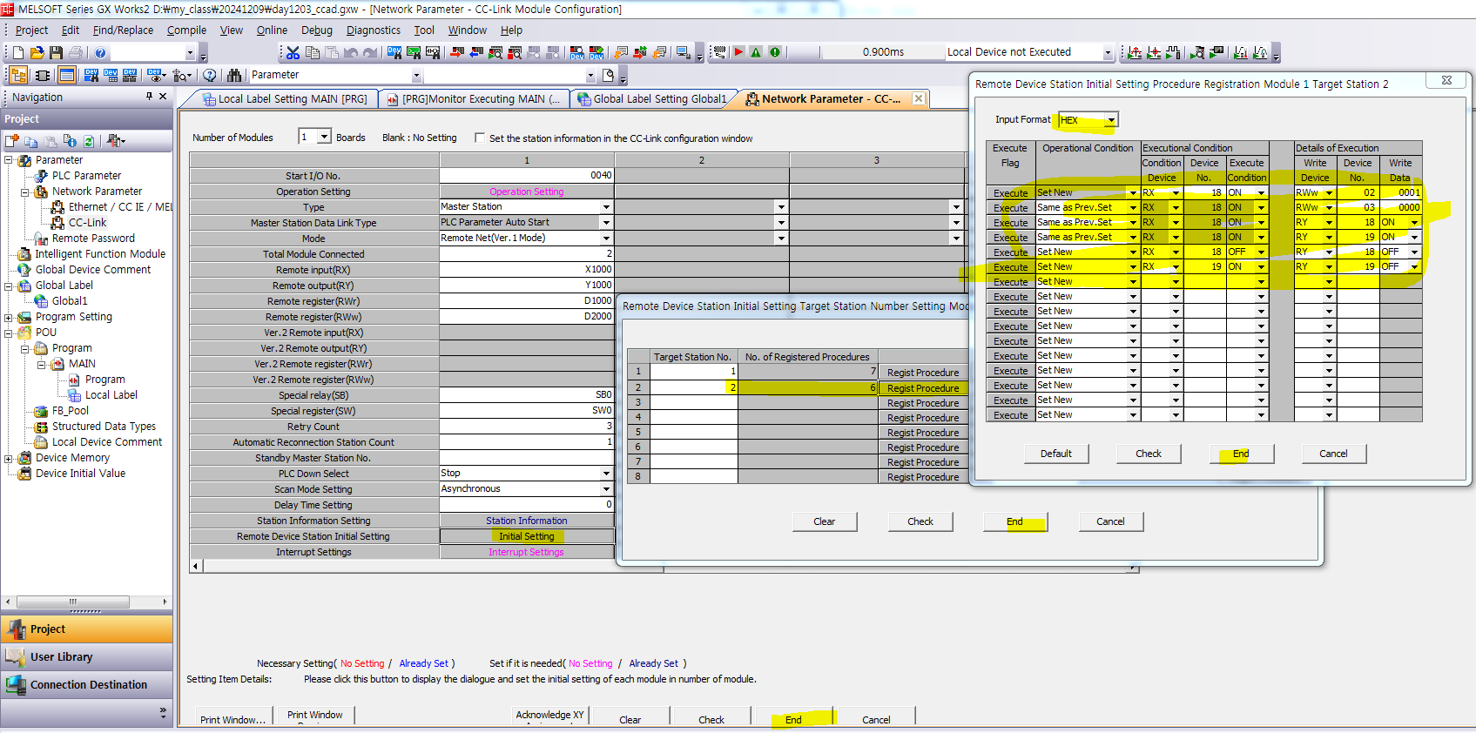Click the first sampling trace icon after device combo
1476x733 pixels.
click(x=1135, y=52)
